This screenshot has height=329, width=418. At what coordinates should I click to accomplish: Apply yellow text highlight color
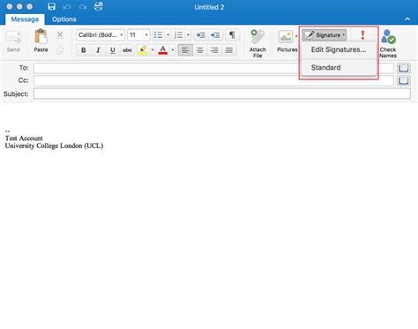[143, 50]
